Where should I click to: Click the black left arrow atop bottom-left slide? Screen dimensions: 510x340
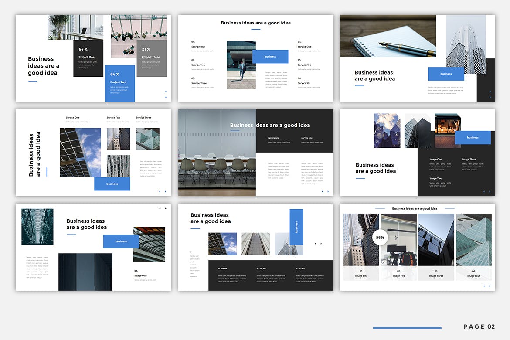(x=160, y=208)
